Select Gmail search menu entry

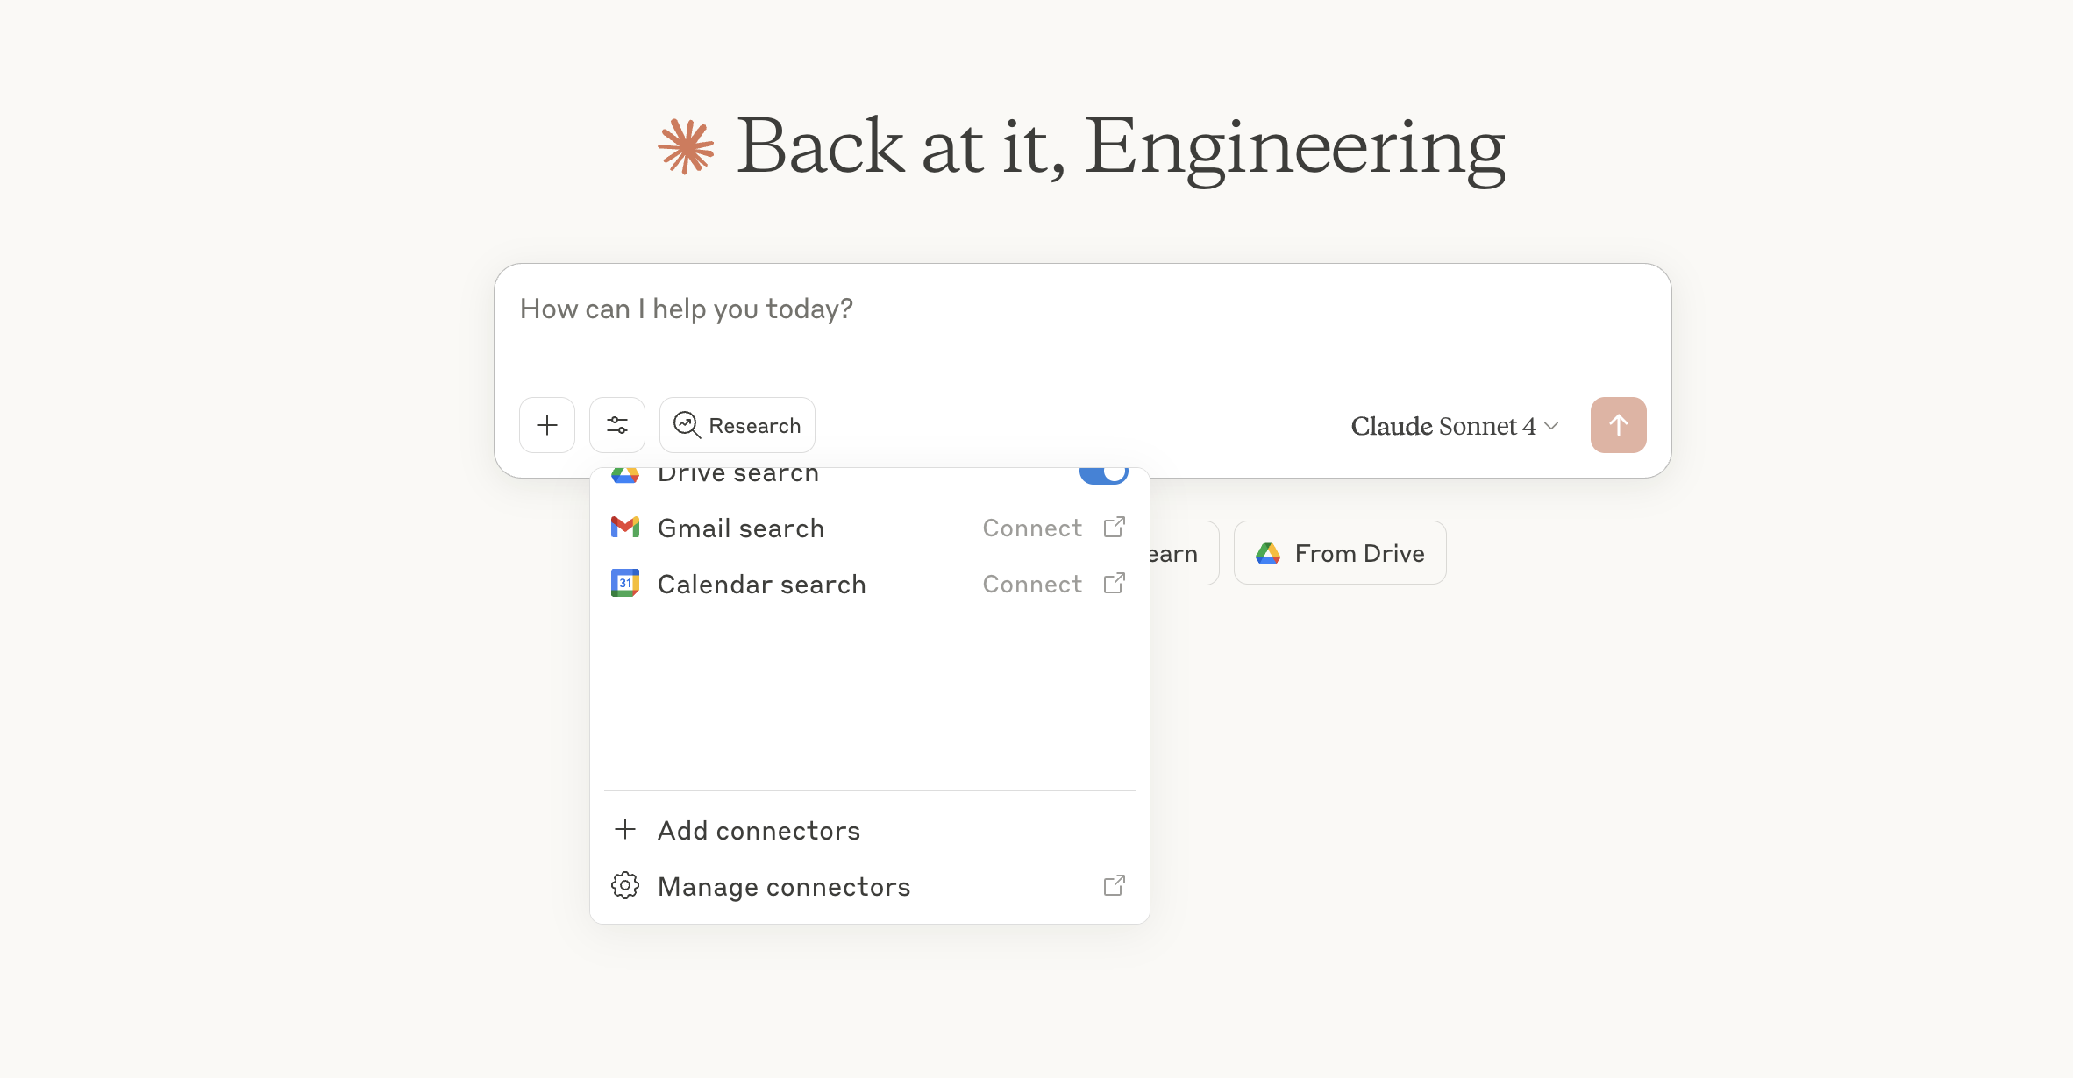[741, 528]
